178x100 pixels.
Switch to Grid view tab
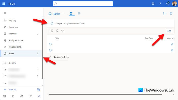pos(71,14)
